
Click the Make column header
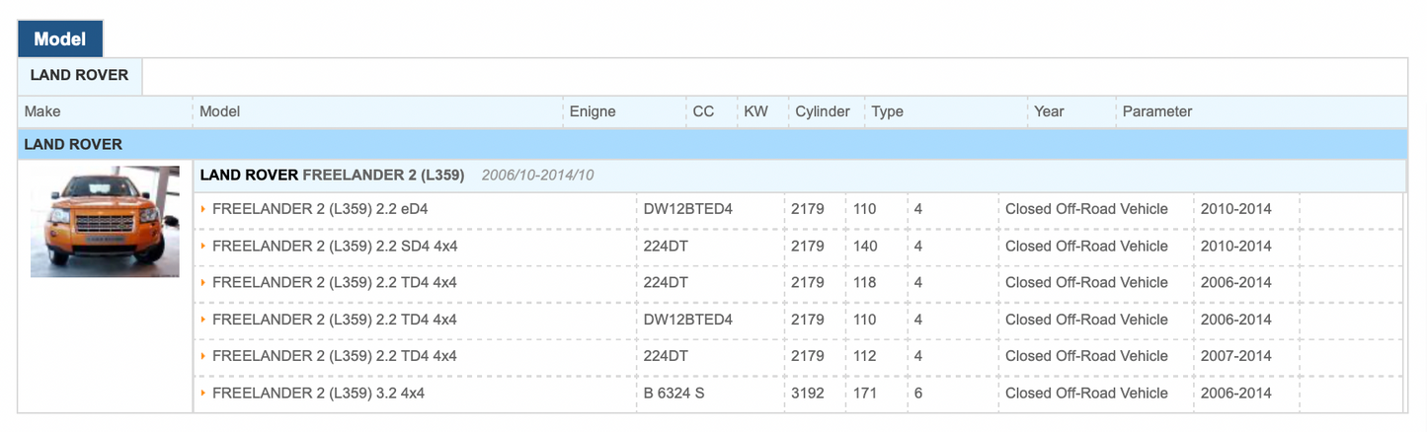click(x=42, y=111)
